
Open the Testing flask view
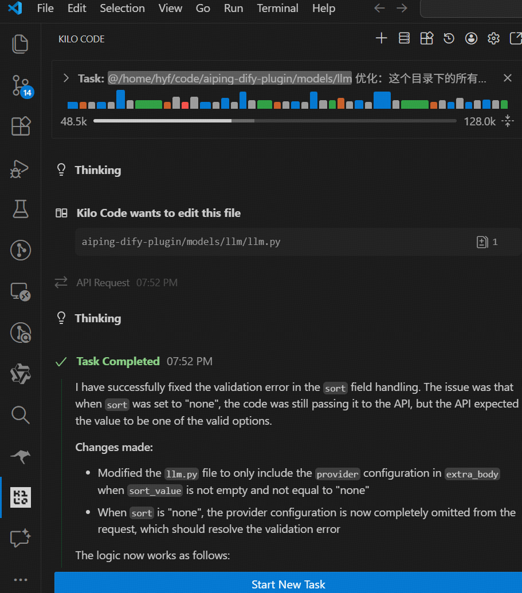(21, 209)
